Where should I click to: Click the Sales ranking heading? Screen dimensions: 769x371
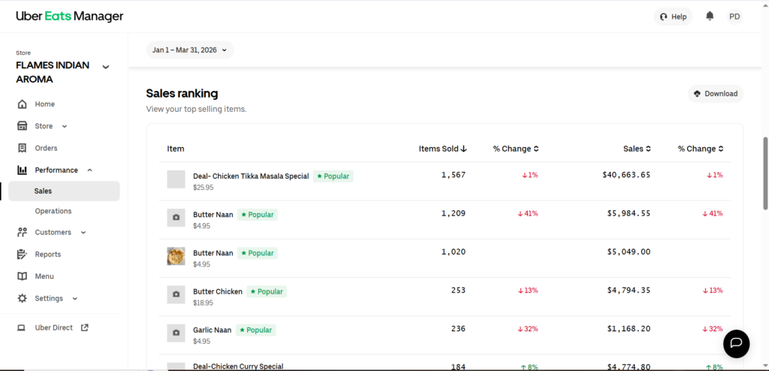(182, 93)
